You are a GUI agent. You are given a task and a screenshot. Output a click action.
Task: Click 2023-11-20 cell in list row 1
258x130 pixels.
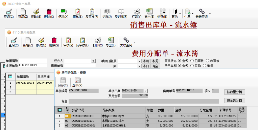pyautogui.click(x=45, y=83)
